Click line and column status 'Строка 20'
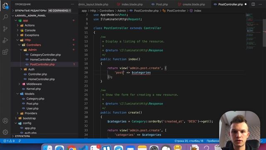 point(189,141)
